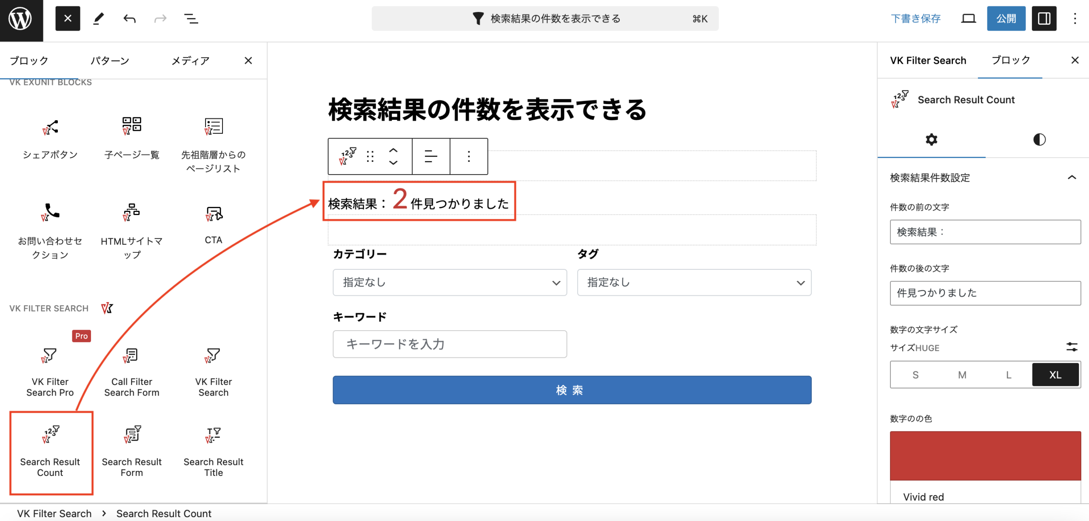
Task: Open alignment options in the block toolbar
Action: [x=430, y=156]
